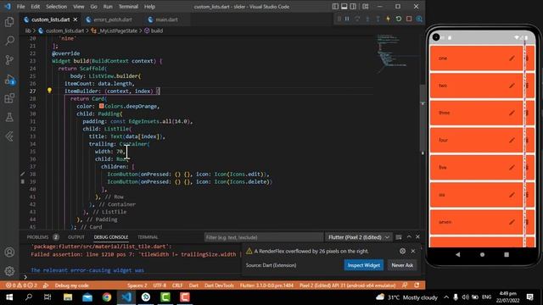Tap the edit pencil on the 'five' card
Image resolution: width=543 pixels, height=305 pixels.
point(512,168)
